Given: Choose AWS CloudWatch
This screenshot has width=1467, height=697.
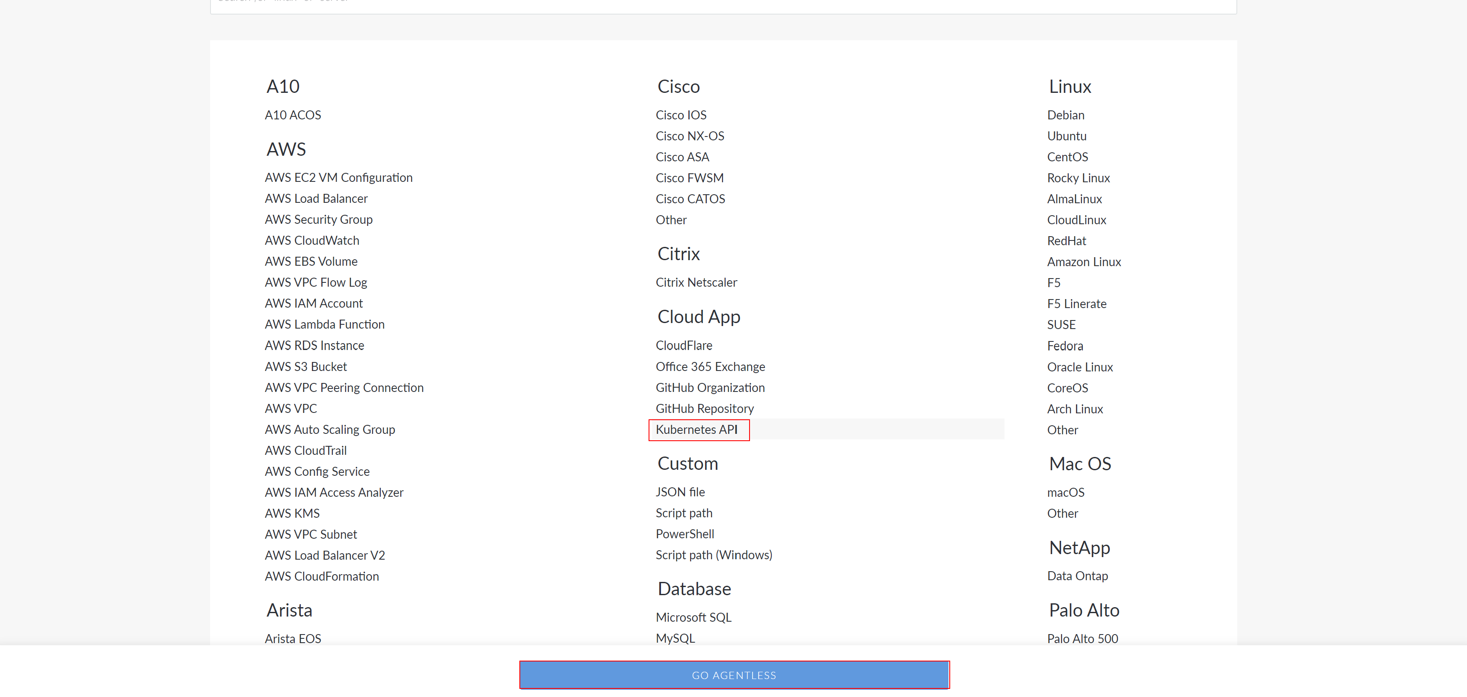Looking at the screenshot, I should (x=312, y=241).
